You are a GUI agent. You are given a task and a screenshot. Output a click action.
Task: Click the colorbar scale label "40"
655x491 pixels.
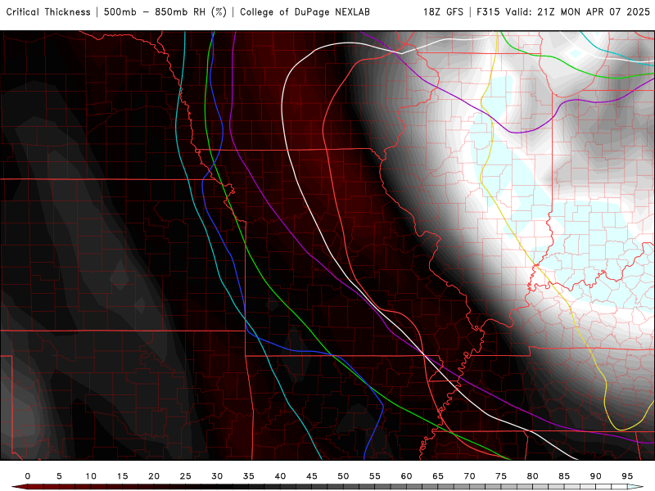[x=280, y=476]
